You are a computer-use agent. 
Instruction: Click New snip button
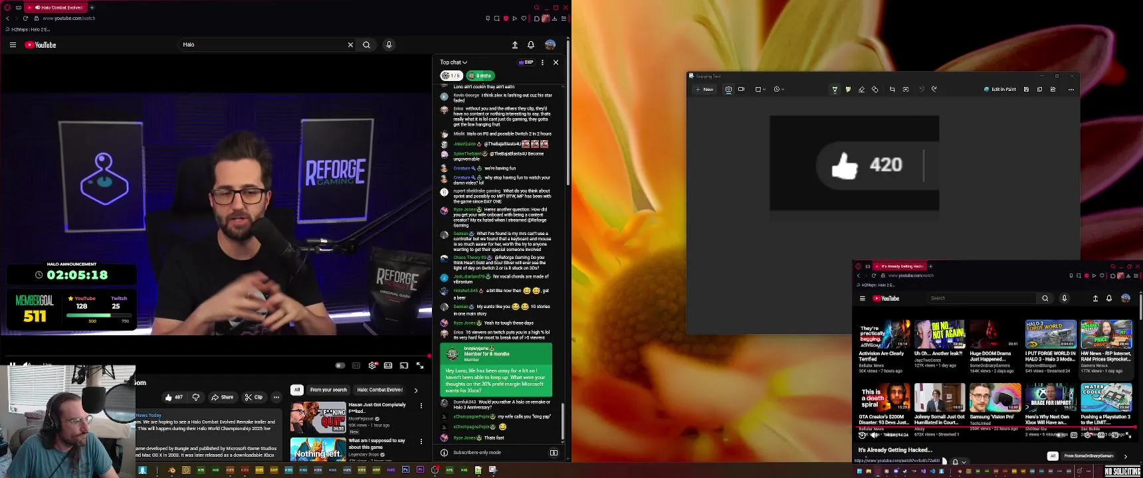(704, 89)
